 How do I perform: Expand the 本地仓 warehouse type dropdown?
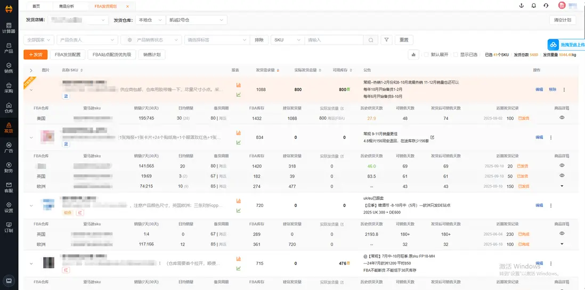click(149, 20)
